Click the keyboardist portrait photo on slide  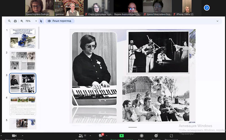pos(94,69)
